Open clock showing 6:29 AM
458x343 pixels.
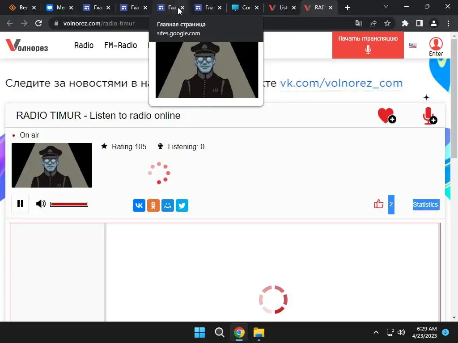coord(424,332)
